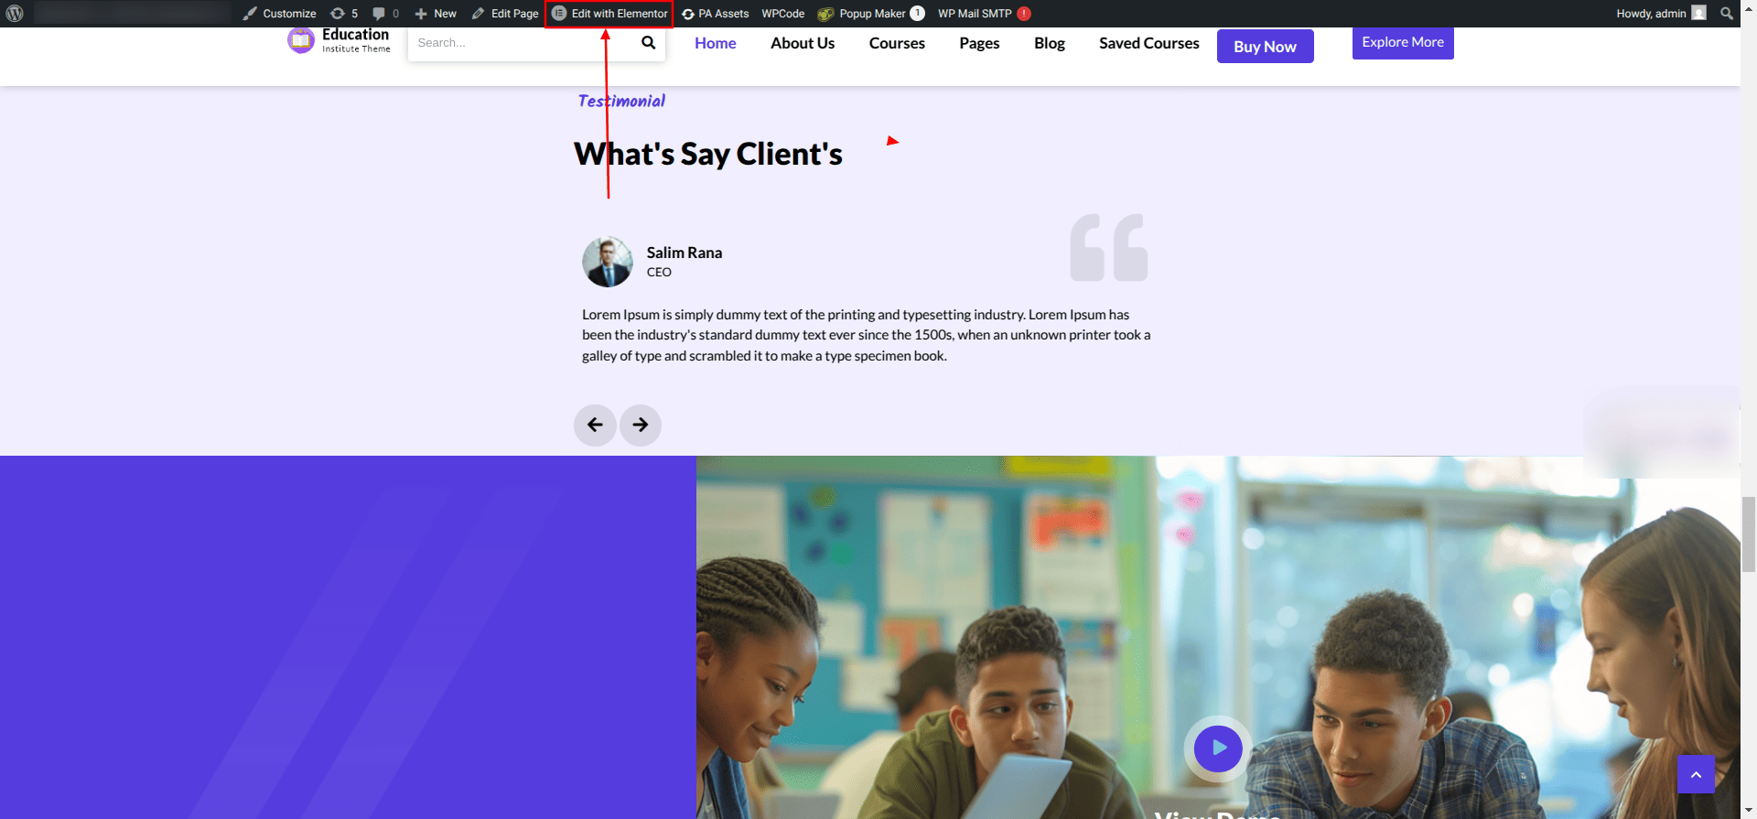Open the New content menu
This screenshot has height=819, width=1757.
pos(436,14)
